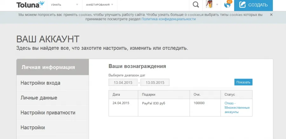Close the cookies notice banner

[x=271, y=15]
